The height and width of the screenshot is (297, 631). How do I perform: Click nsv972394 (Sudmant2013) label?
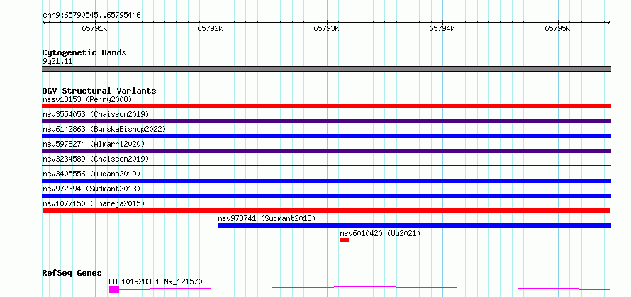pos(91,189)
